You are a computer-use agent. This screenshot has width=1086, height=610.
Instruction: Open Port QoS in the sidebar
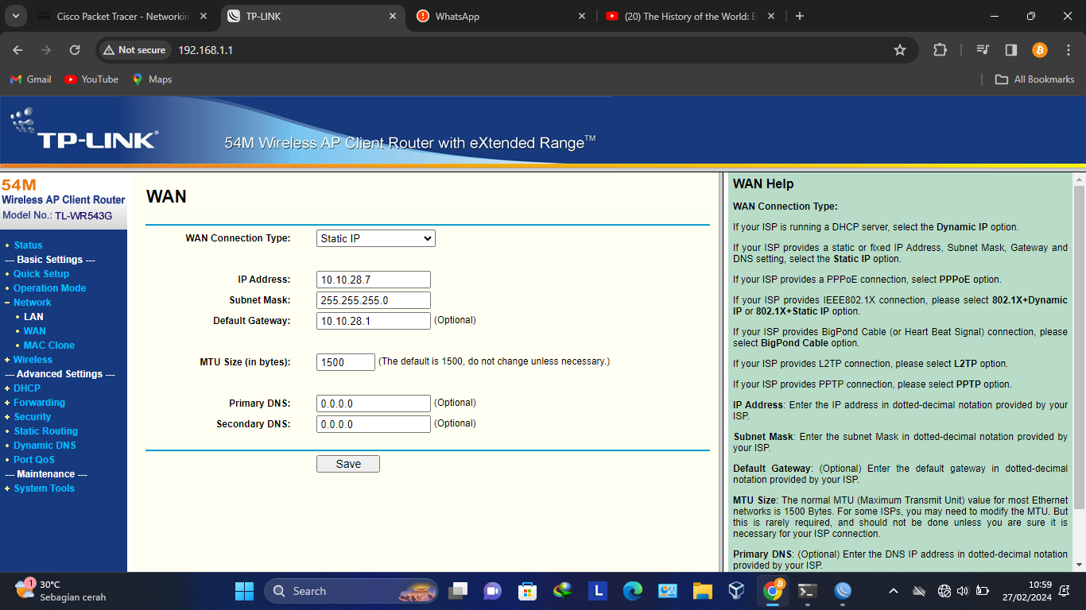[34, 460]
